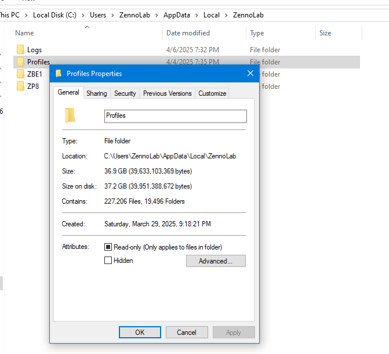Select the ZBE1 folder icon
Viewport: 389px width, 354px height.
pyautogui.click(x=20, y=74)
